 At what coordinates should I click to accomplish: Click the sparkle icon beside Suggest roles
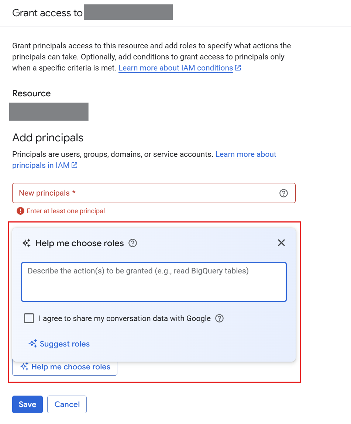33,344
